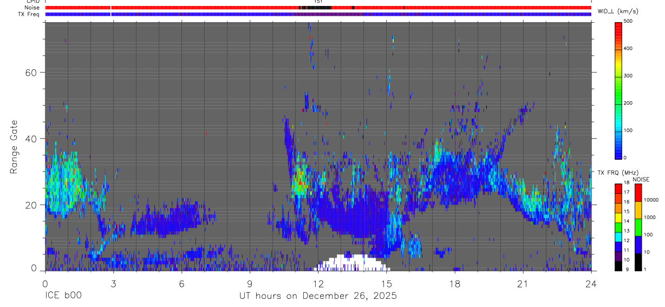The height and width of the screenshot is (307, 665).
Task: Pick the blue NOISE legend swatch
Action: pyautogui.click(x=638, y=244)
